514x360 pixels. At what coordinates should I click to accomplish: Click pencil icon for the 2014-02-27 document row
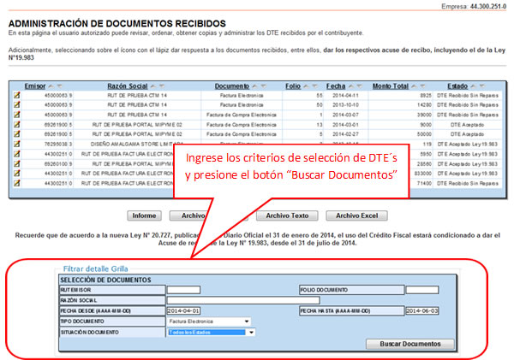click(17, 134)
